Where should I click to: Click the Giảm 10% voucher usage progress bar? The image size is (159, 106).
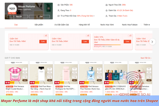click(107, 45)
